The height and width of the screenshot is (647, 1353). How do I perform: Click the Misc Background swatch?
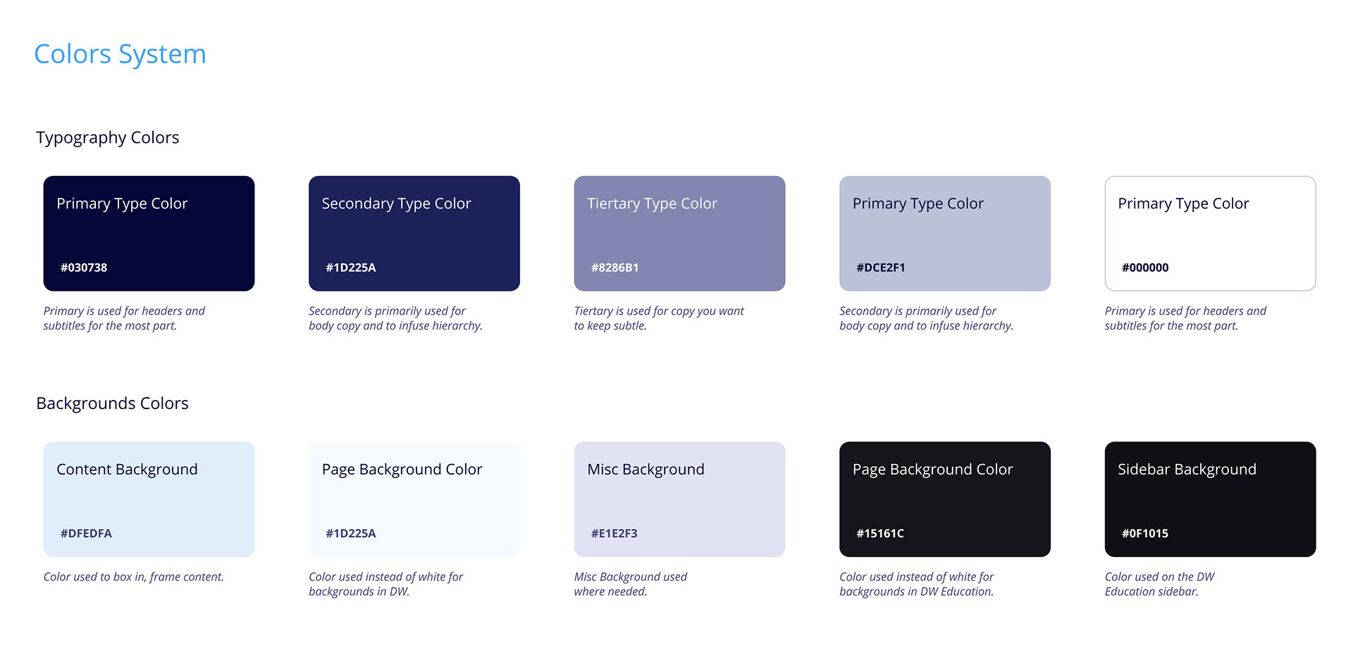[679, 499]
